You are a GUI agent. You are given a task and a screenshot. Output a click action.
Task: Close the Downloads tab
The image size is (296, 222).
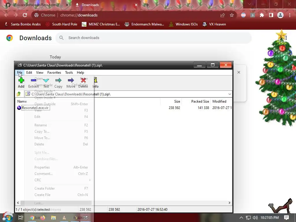136,5
